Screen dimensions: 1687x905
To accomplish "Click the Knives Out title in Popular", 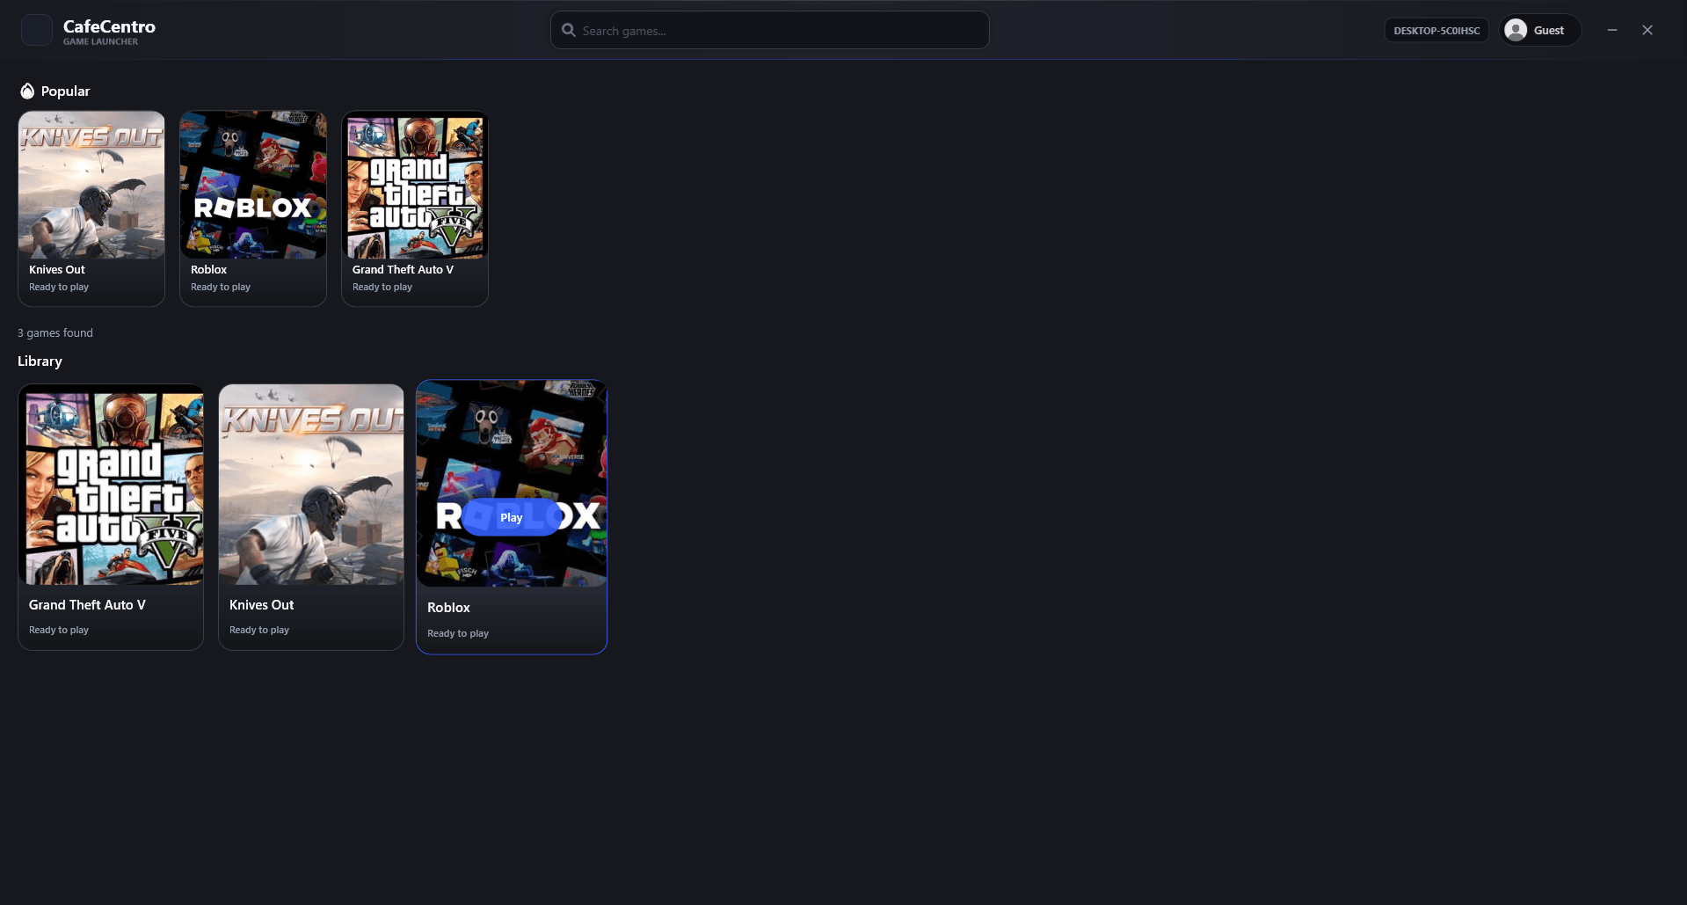I will tap(57, 270).
